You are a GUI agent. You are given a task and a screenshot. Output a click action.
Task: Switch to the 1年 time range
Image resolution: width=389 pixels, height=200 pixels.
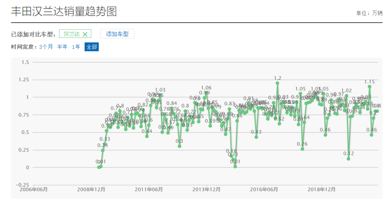[x=76, y=47]
